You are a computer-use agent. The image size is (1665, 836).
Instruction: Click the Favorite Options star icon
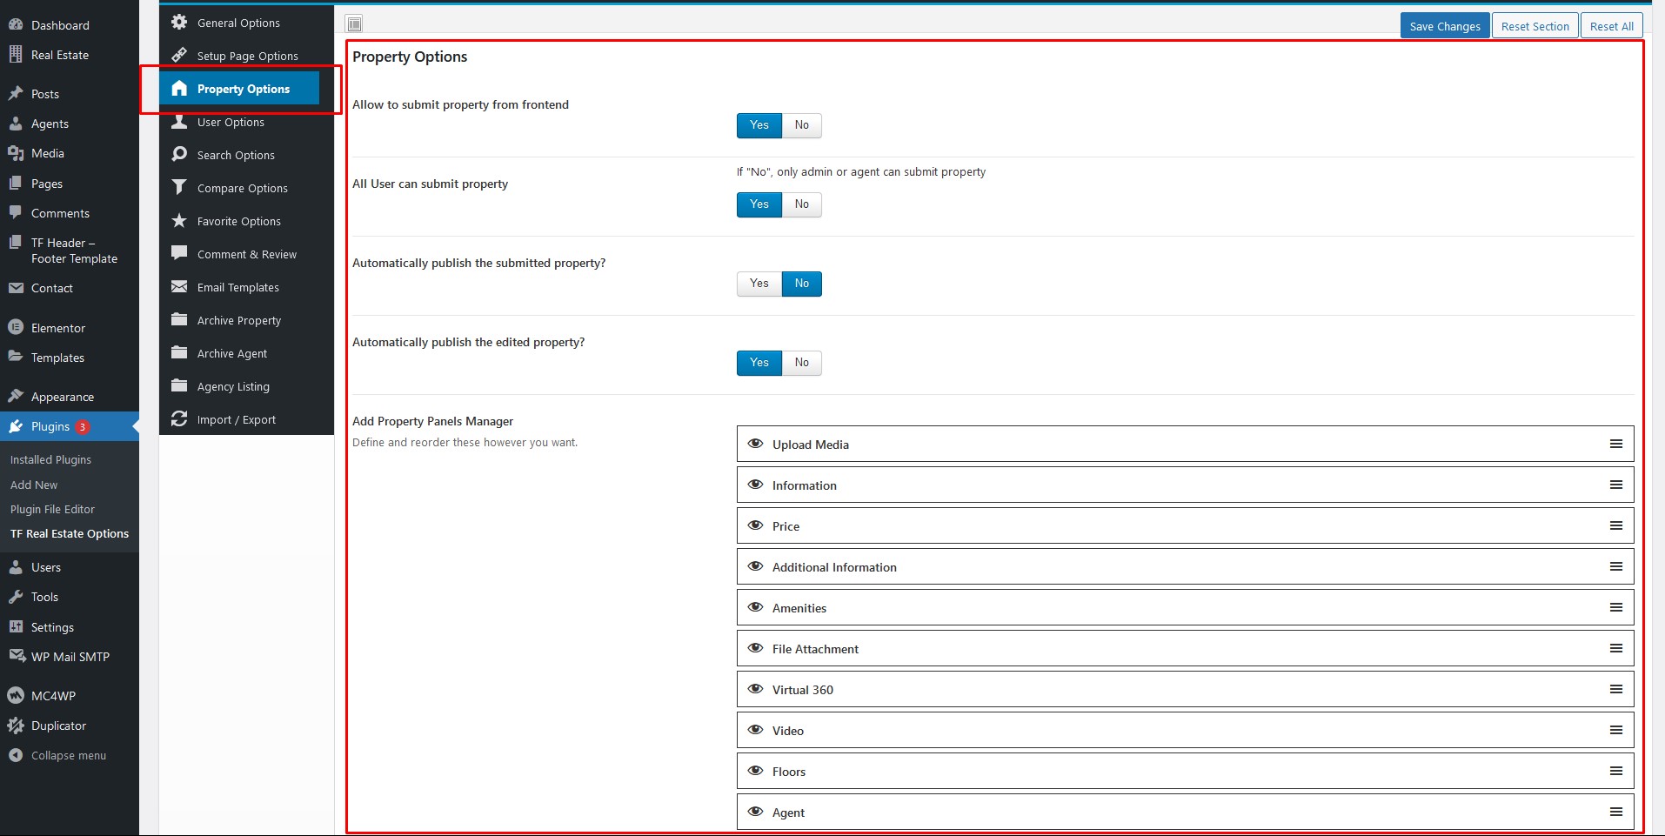[179, 221]
